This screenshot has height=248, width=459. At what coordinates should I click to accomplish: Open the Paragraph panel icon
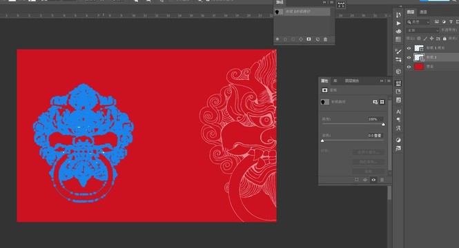pyautogui.click(x=398, y=120)
